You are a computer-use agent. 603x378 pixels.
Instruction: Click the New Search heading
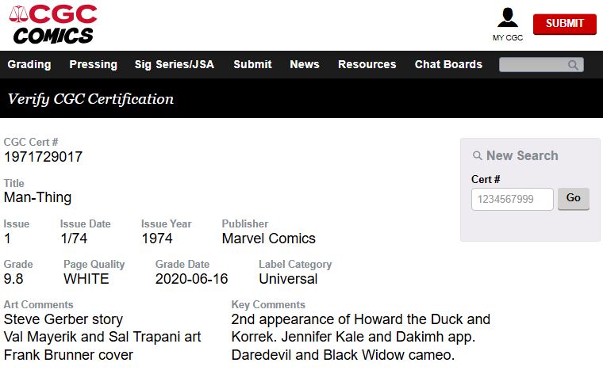522,156
